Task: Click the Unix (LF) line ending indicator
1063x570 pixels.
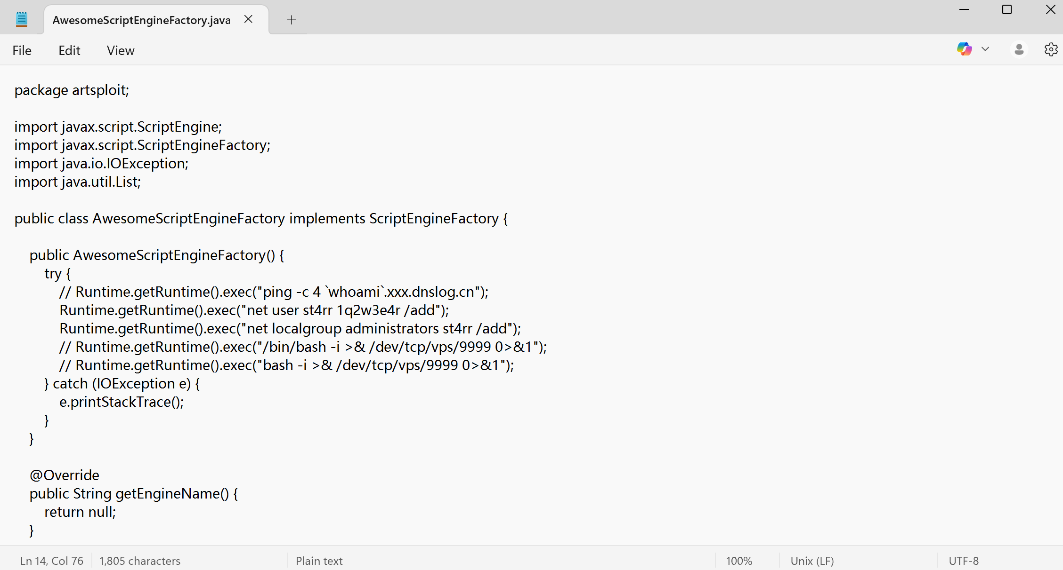Action: (812, 561)
